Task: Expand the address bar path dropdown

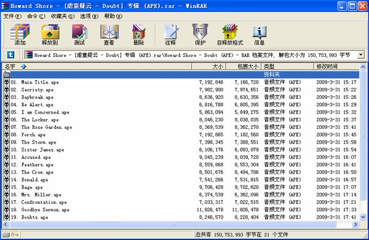Action: [361, 55]
